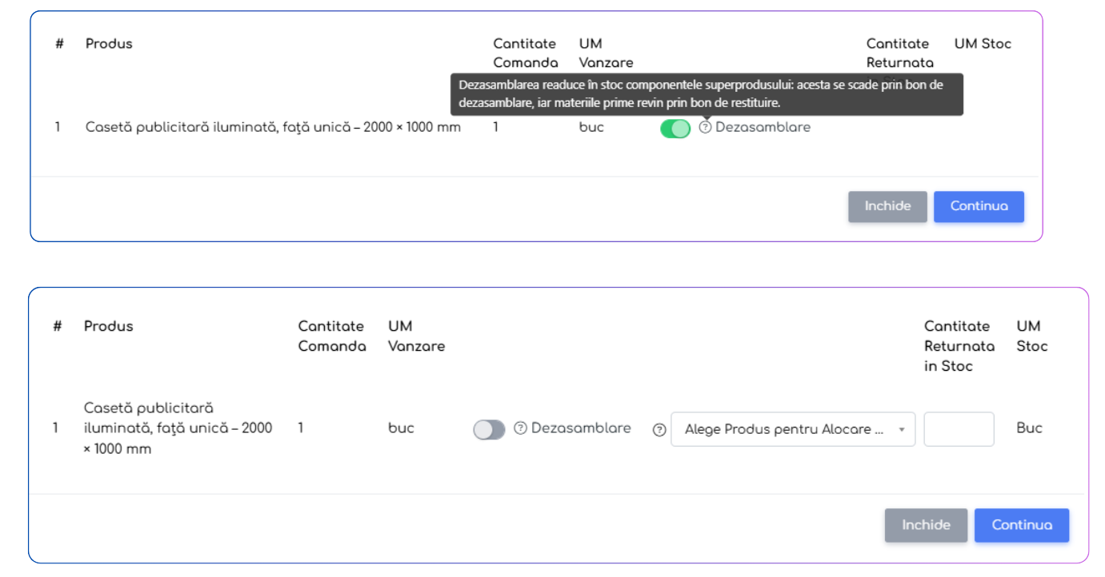Viewport: 1105px width, 577px height.
Task: Click UM Vanzare header in lower panel
Action: pos(416,336)
